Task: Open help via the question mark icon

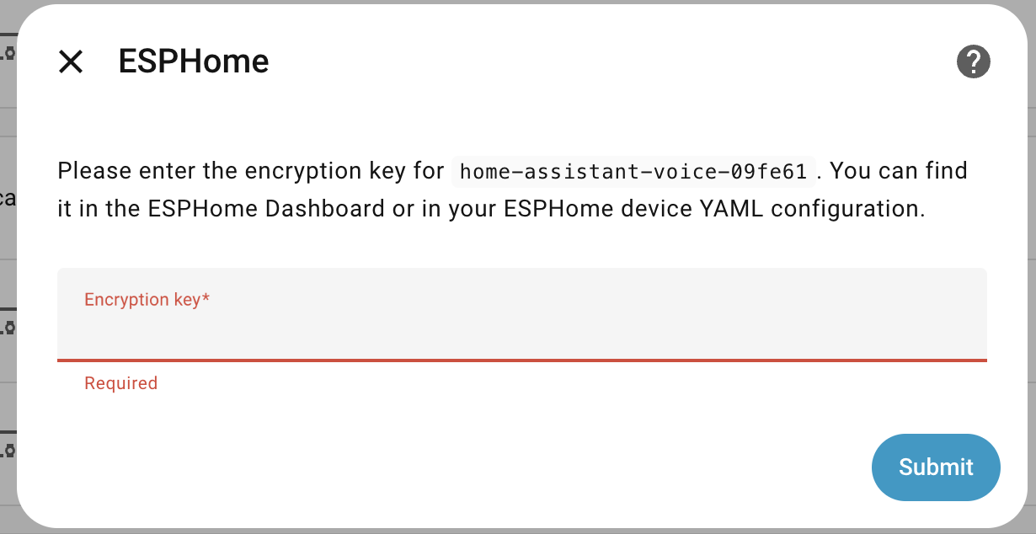Action: tap(973, 61)
